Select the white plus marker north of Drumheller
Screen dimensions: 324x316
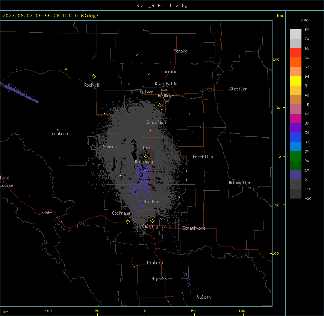click(x=230, y=141)
